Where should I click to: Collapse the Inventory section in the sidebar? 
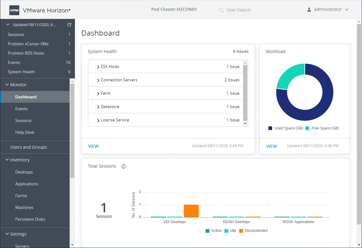pos(7,160)
